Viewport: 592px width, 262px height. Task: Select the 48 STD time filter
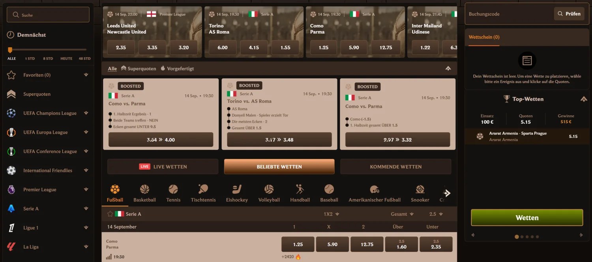[x=84, y=58]
